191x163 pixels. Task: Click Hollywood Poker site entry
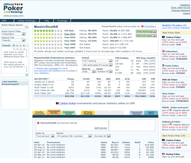[x=171, y=122]
